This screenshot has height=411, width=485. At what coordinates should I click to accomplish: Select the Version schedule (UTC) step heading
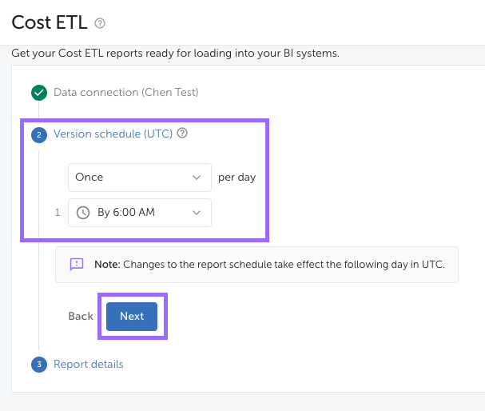coord(113,134)
